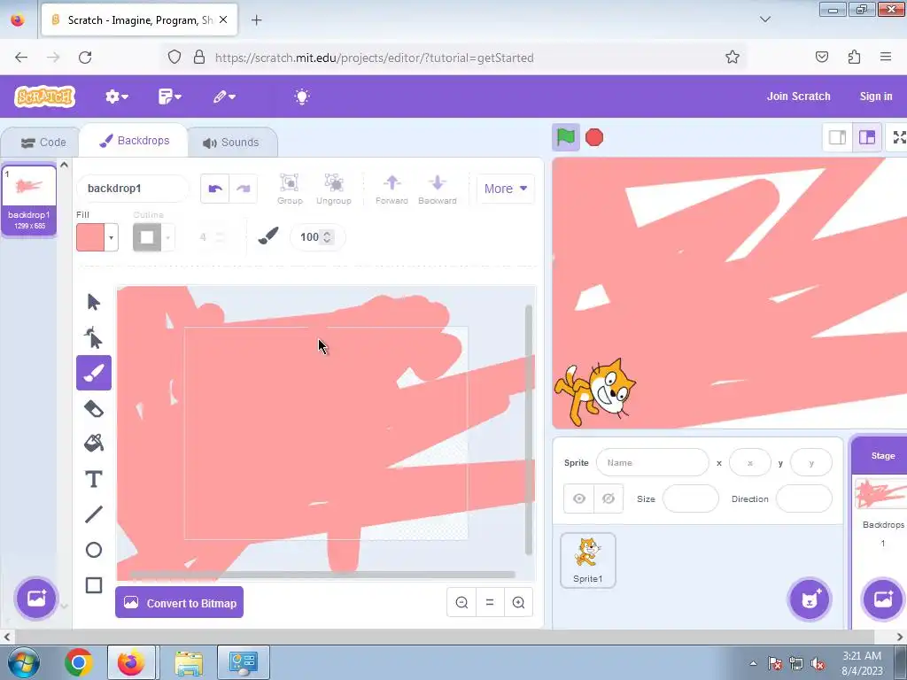
Task: Click the Redo arrow
Action: [243, 189]
